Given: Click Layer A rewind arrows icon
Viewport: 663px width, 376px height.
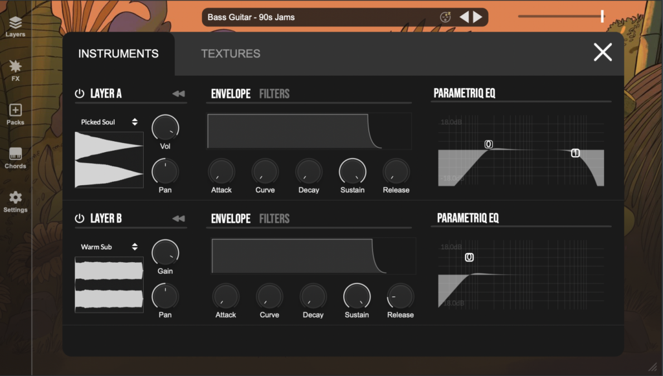Looking at the screenshot, I should point(178,94).
